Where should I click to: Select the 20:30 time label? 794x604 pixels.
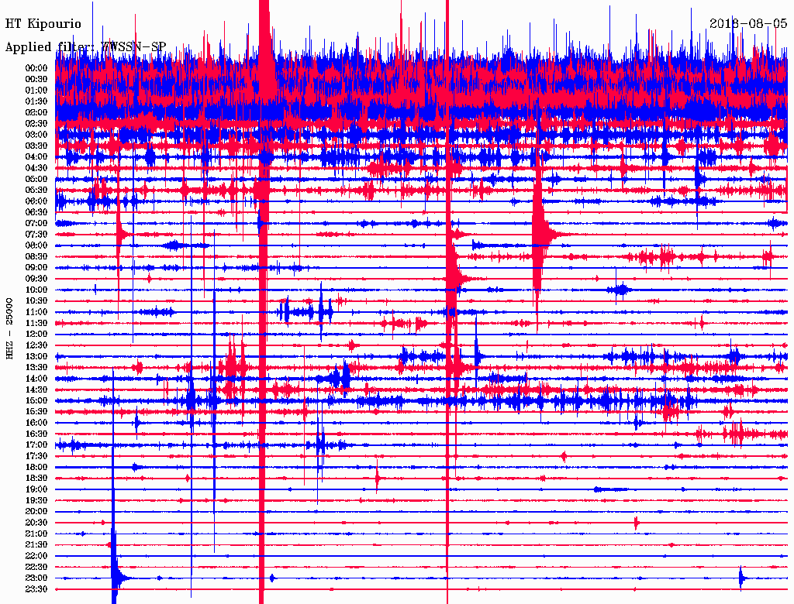point(36,523)
